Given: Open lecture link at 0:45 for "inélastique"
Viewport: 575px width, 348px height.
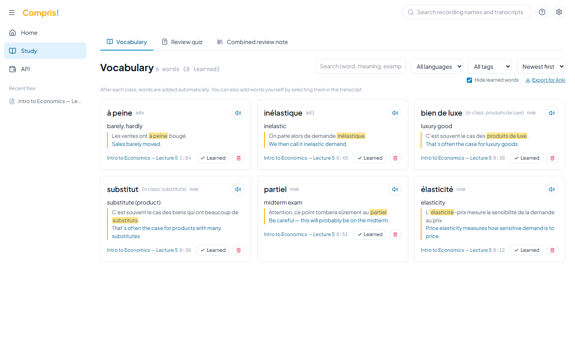Looking at the screenshot, I should point(306,158).
